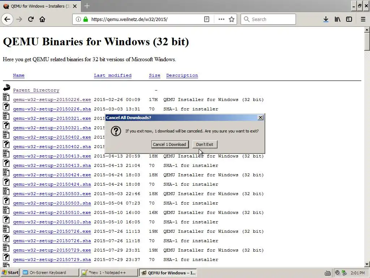This screenshot has height=278, width=370.
Task: Open qemu-w32-setup-20150226.sha
Action: click(52, 109)
